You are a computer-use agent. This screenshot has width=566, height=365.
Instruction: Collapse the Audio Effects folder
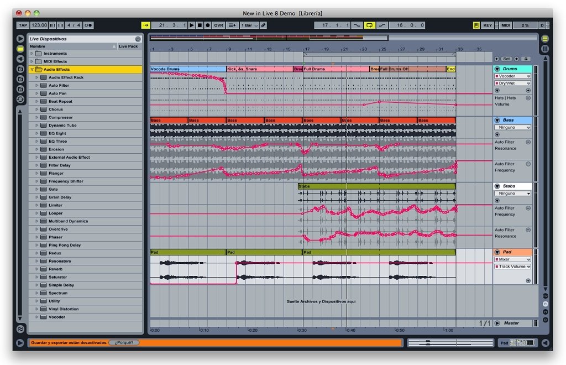coord(32,69)
